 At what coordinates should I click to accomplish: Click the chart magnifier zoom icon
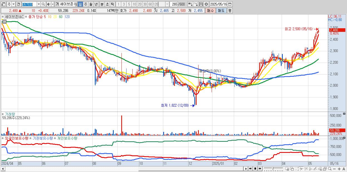point(330,169)
